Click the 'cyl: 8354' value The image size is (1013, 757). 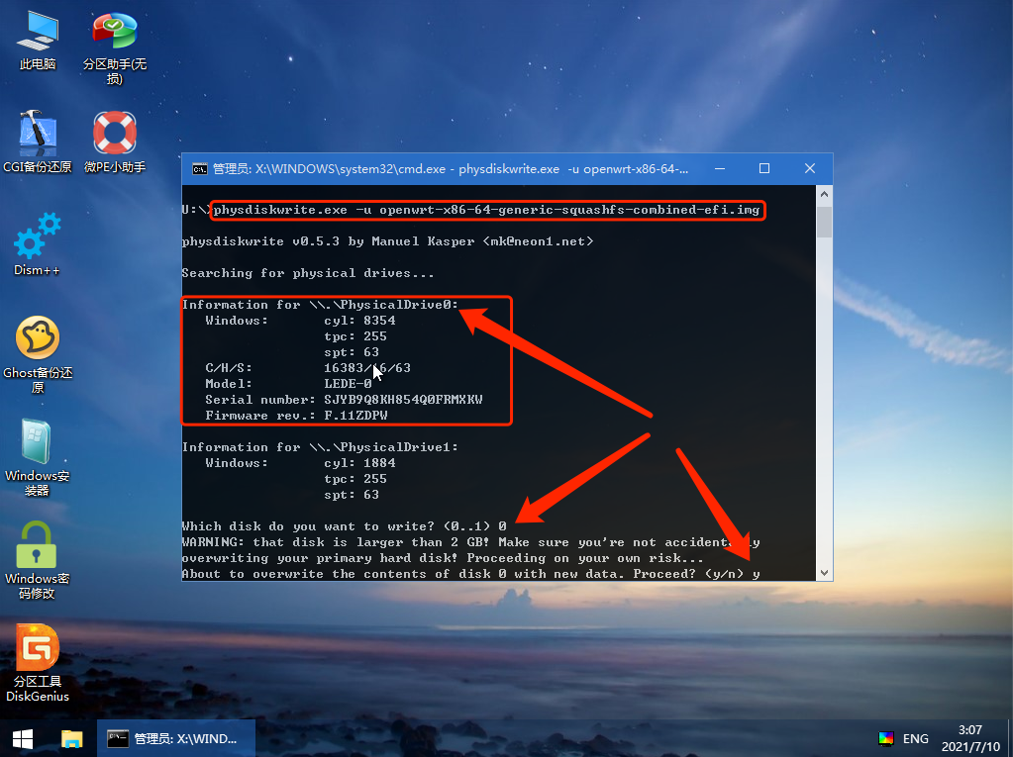pos(359,320)
